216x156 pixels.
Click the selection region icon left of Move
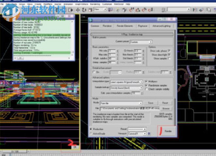pos(71,10)
